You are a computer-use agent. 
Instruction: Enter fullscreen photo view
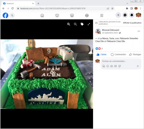pos(89,24)
